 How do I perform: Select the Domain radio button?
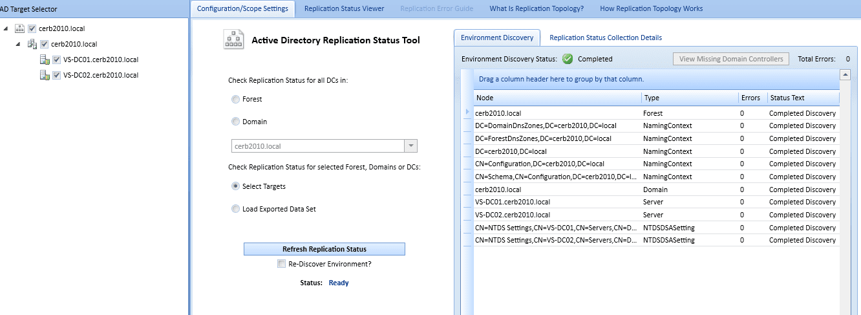click(x=235, y=122)
